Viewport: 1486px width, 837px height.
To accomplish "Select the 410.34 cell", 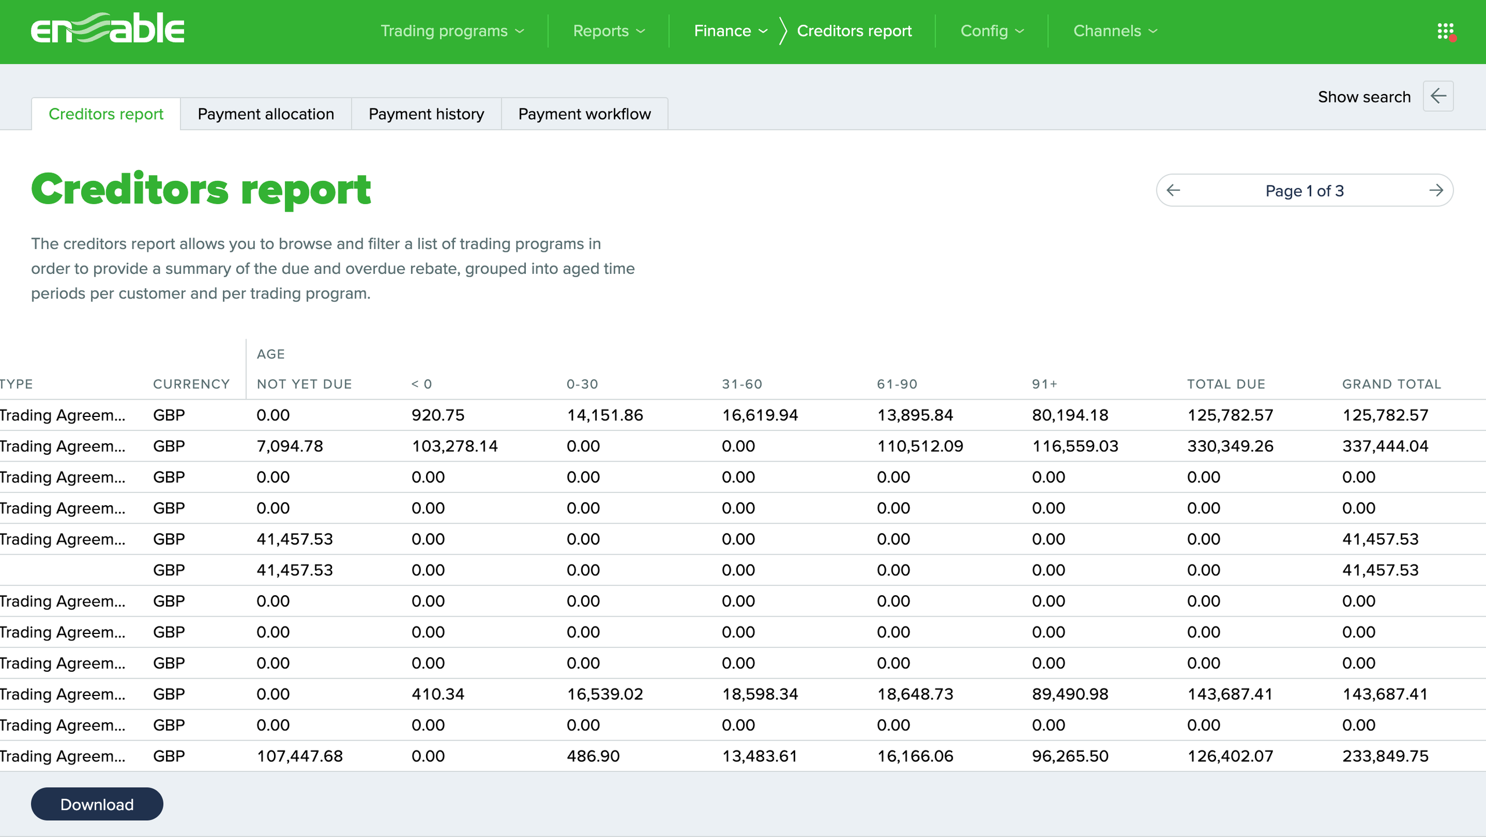I will pos(438,694).
